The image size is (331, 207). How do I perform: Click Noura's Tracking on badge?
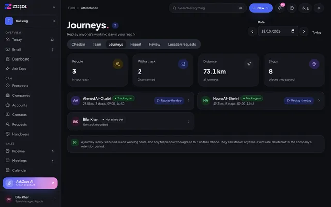(252, 98)
